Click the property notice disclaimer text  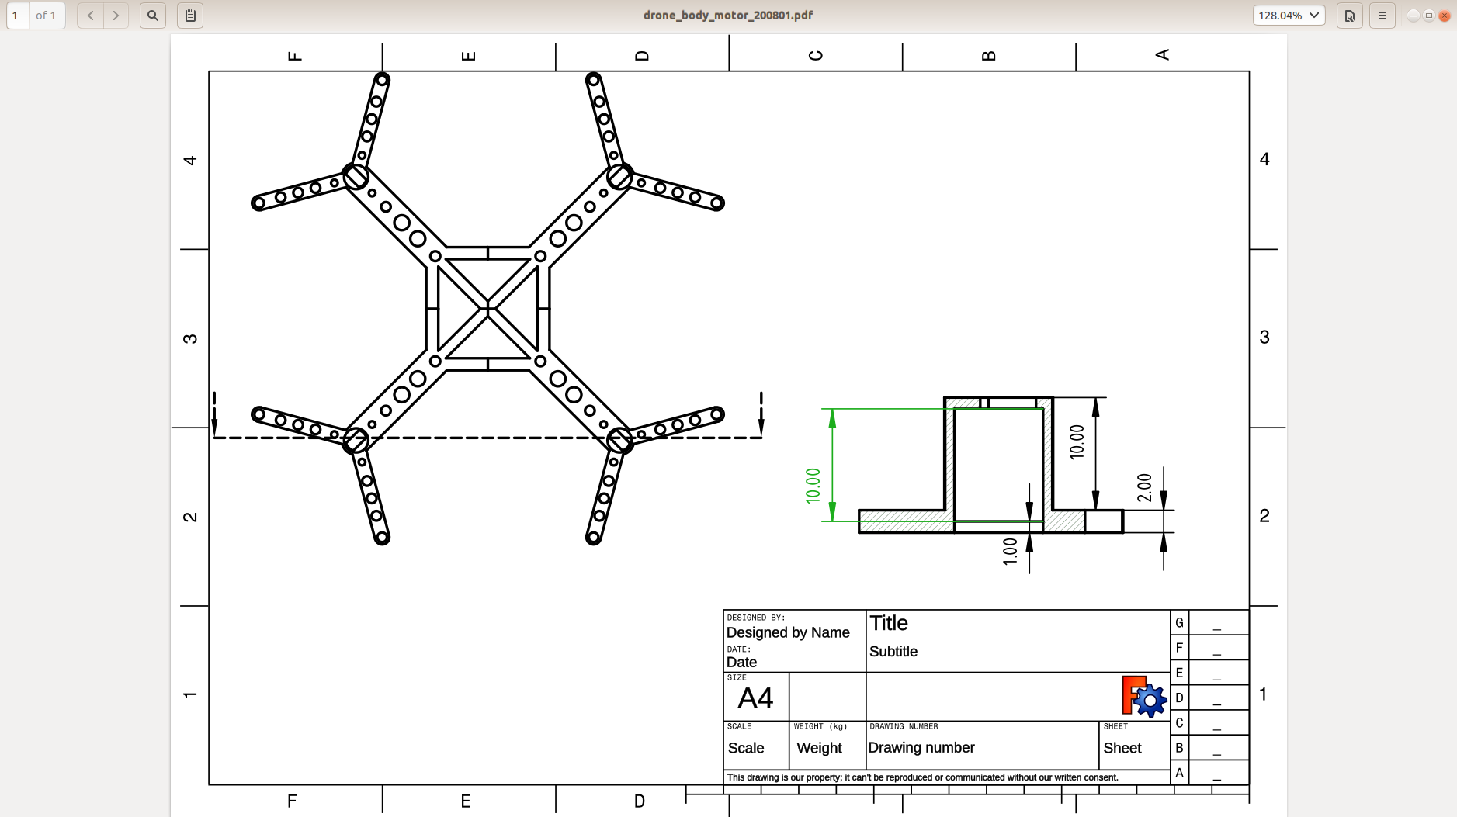[922, 777]
